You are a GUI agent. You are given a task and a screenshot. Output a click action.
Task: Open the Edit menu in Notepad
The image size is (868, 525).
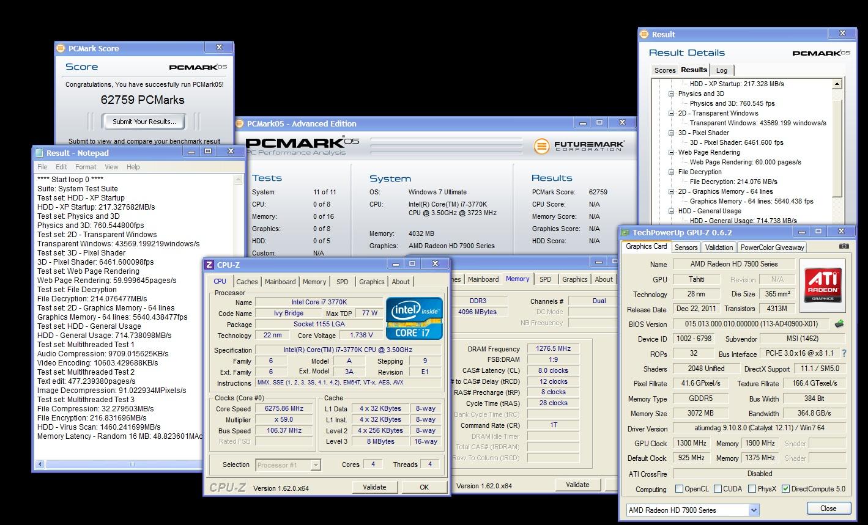pos(62,167)
